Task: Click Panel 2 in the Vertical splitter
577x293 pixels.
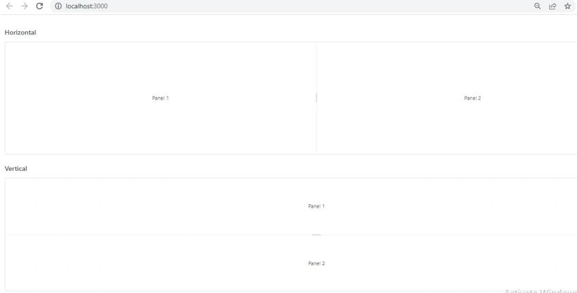Action: (x=316, y=263)
